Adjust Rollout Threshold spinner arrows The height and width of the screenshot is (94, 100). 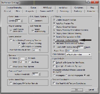pyautogui.click(x=39, y=74)
